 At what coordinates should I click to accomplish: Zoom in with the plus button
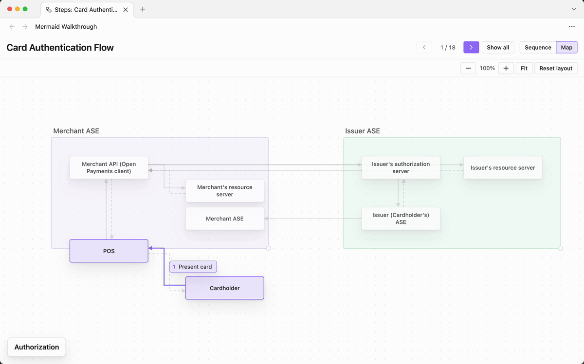[506, 68]
